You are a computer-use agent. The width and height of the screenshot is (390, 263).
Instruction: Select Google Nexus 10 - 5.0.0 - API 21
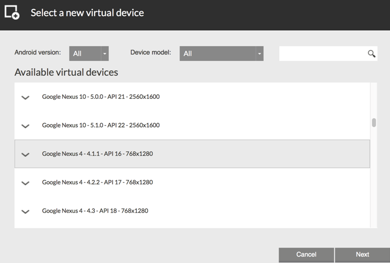(192, 97)
